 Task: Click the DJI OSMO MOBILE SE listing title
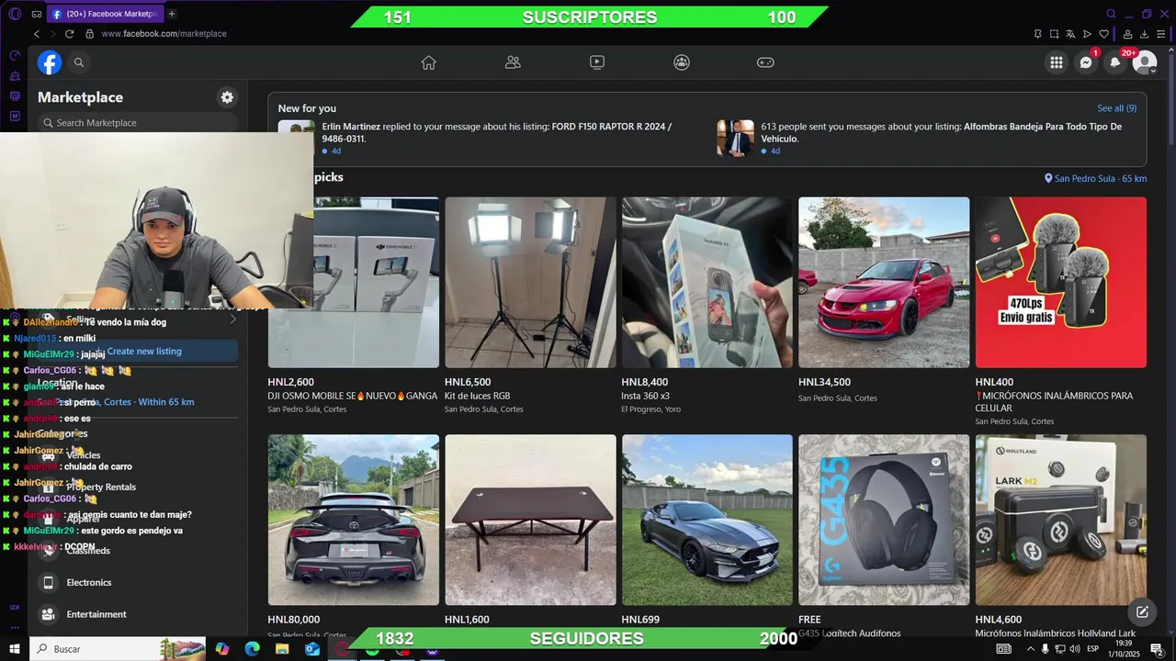(x=353, y=396)
